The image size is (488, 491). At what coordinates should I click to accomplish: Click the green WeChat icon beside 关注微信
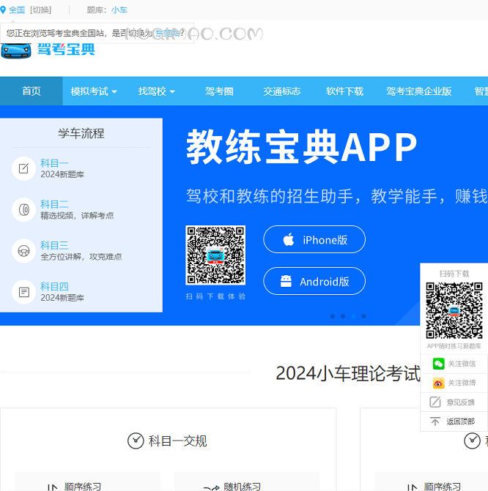438,364
